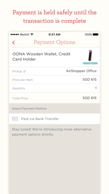The height and width of the screenshot is (194, 109).
Task: Open the product thumbnail image
Action: [x=90, y=57]
